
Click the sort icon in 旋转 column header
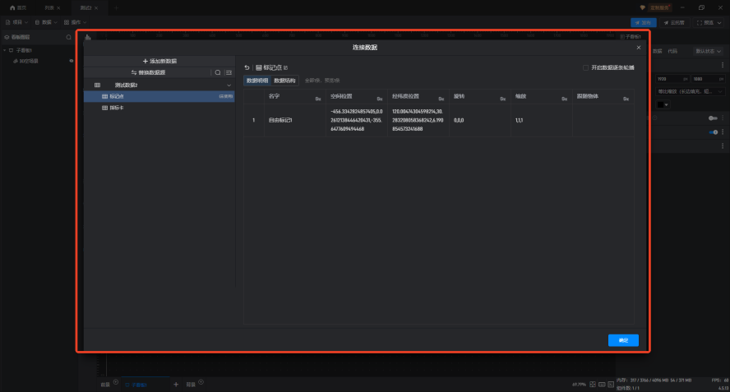click(x=502, y=99)
